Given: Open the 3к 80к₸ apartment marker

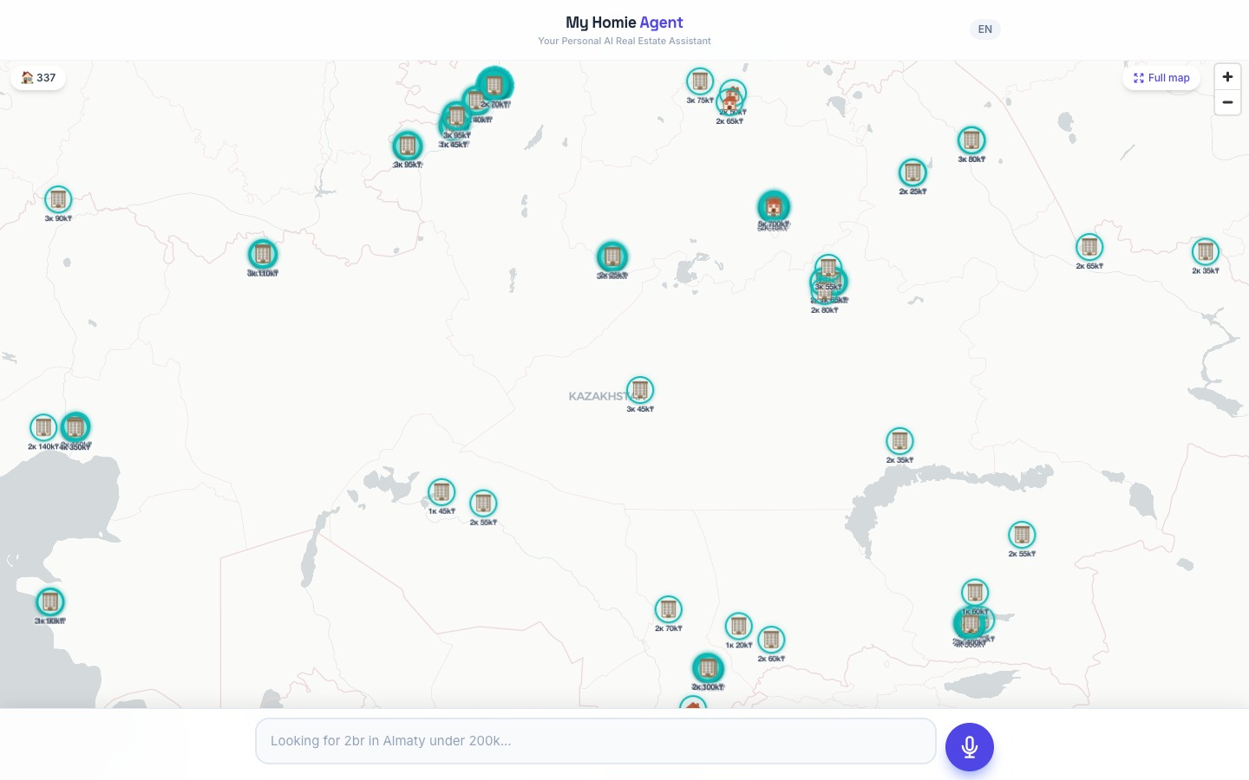Looking at the screenshot, I should [x=971, y=140].
